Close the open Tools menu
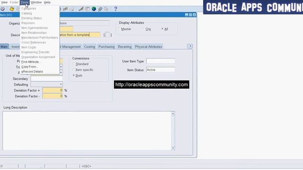This screenshot has width=303, height=170. pos(25,2)
